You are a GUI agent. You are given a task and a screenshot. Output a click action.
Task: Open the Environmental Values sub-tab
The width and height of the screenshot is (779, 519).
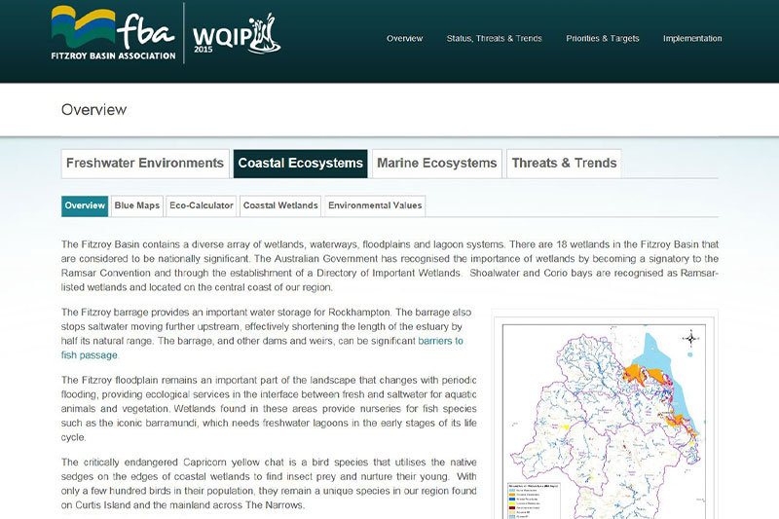pyautogui.click(x=375, y=205)
